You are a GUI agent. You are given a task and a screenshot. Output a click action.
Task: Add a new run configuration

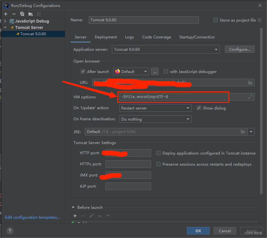click(x=6, y=14)
